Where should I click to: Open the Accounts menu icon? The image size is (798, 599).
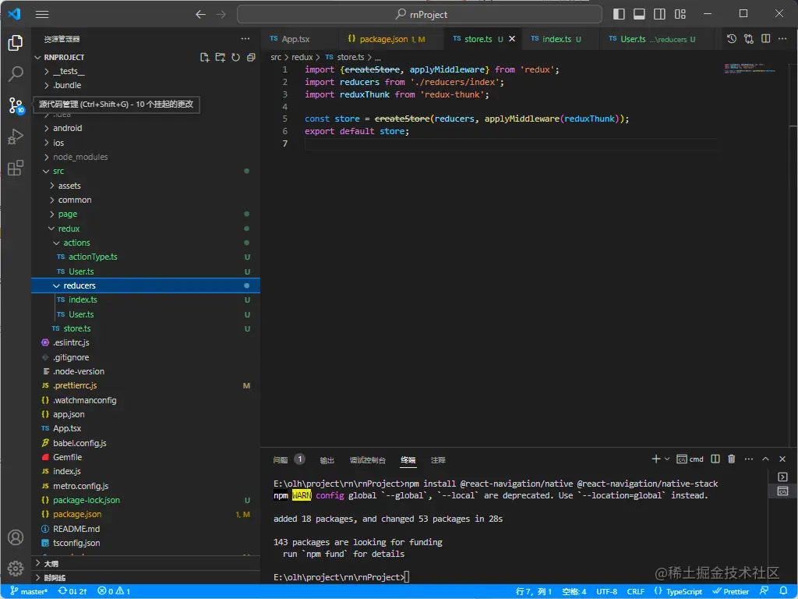16,537
